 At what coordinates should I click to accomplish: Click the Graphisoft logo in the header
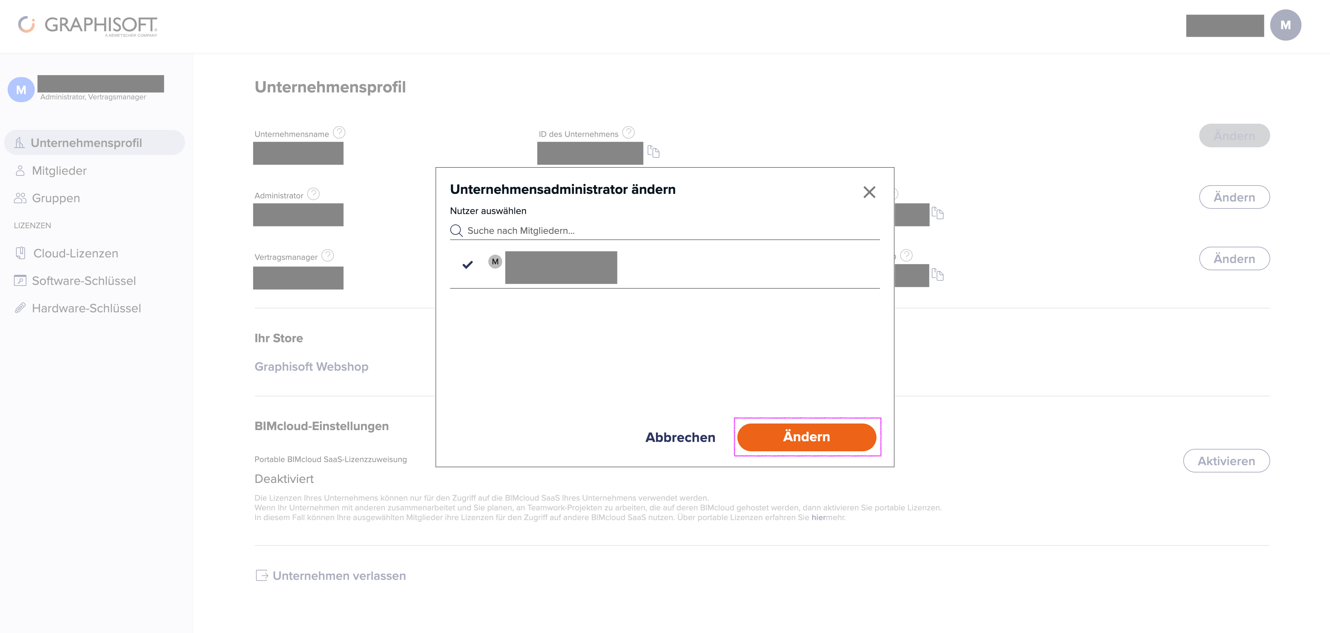pos(88,25)
